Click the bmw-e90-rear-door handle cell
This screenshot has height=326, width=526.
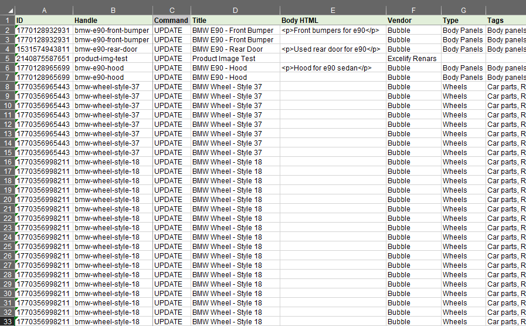113,49
